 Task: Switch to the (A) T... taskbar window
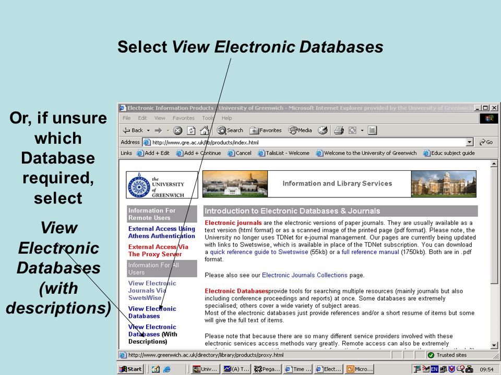[236, 369]
